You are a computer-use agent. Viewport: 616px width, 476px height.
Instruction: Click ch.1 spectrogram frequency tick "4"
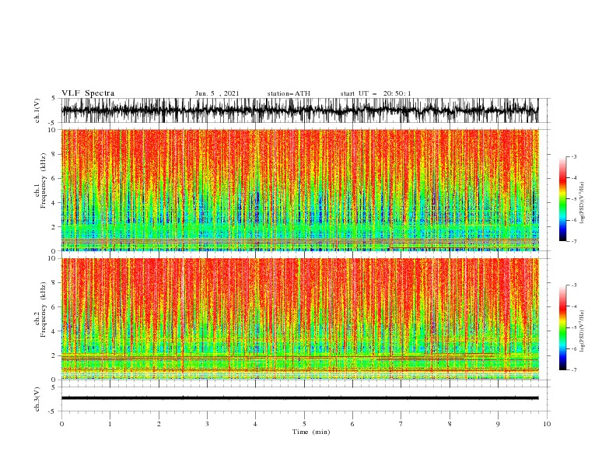click(x=54, y=203)
